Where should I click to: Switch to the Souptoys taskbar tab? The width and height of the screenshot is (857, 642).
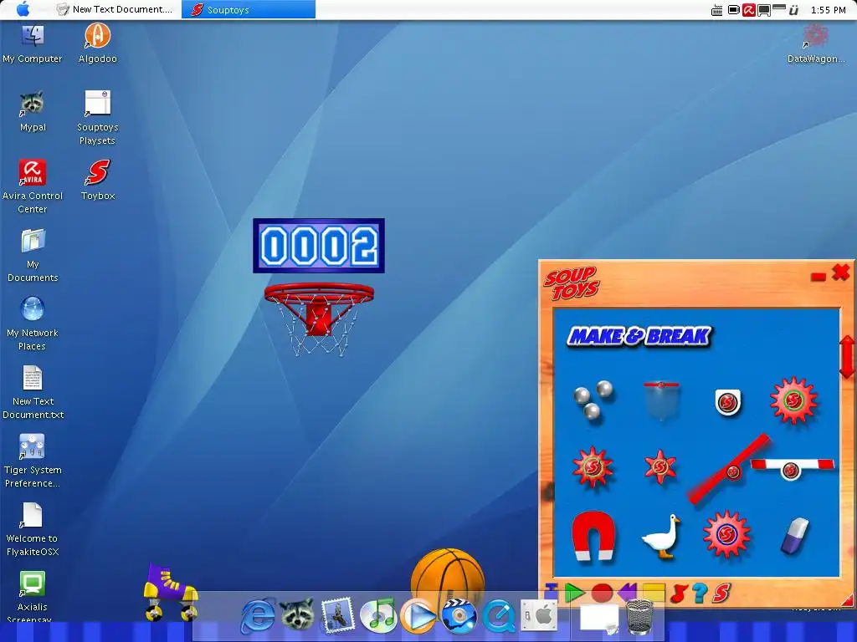[249, 9]
